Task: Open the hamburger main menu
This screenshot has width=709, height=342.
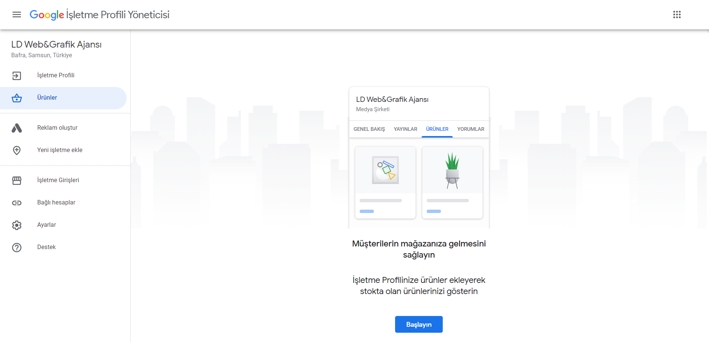Action: [17, 14]
